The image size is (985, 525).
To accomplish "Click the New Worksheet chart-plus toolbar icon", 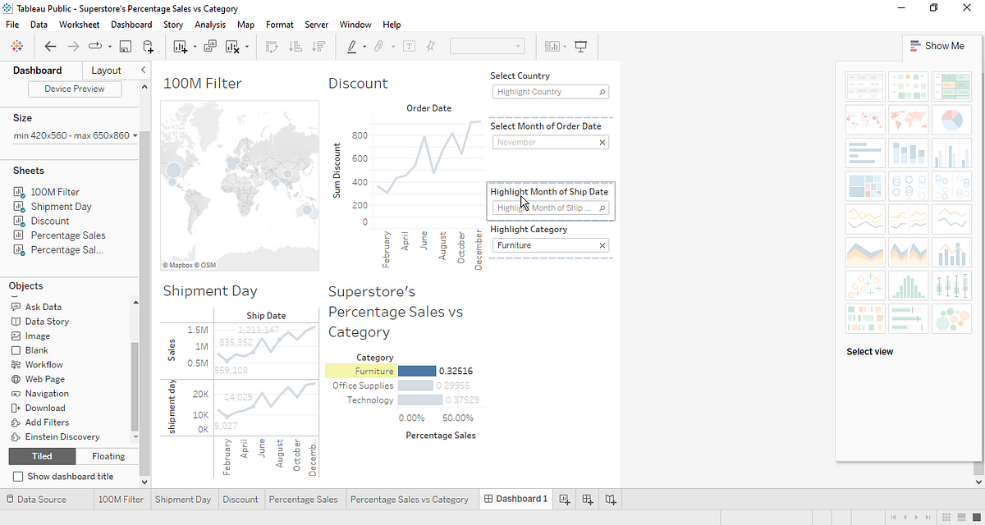I will [181, 47].
